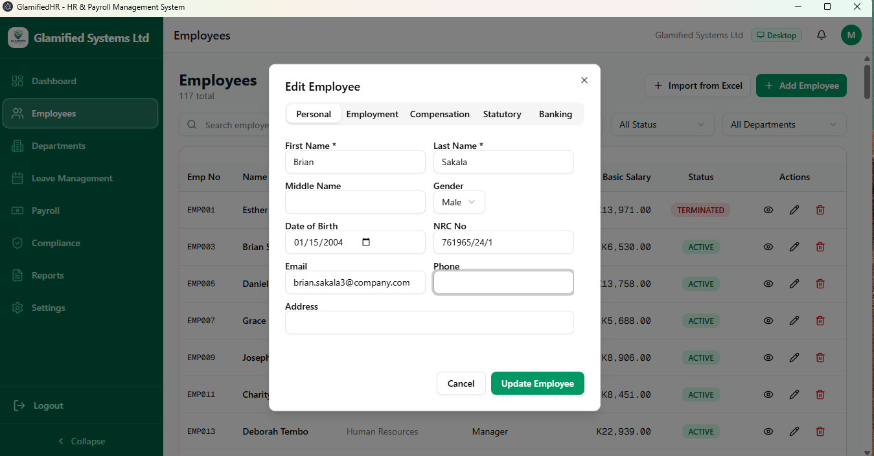Switch to the Statutory tab
Image resolution: width=874 pixels, height=456 pixels.
click(x=502, y=114)
